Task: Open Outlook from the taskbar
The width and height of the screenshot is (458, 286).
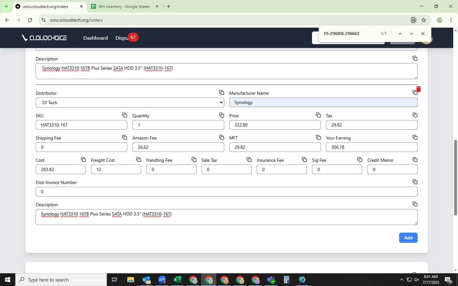Action: pyautogui.click(x=146, y=280)
